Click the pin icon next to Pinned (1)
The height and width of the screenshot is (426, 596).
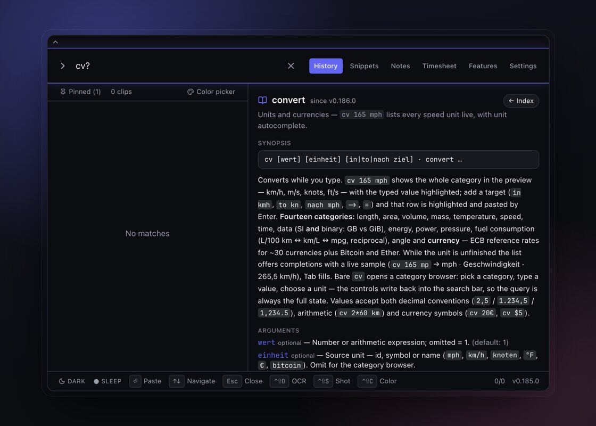(x=63, y=92)
